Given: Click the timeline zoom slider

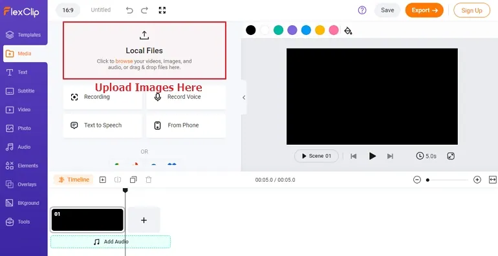Looking at the screenshot, I should [447, 180].
